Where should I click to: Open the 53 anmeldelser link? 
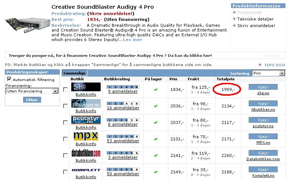tap(123, 141)
